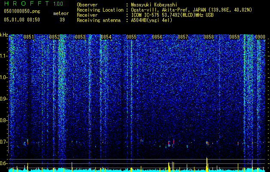
Task: Click the 1.0 kHz axis tick label
Action: click(4, 78)
